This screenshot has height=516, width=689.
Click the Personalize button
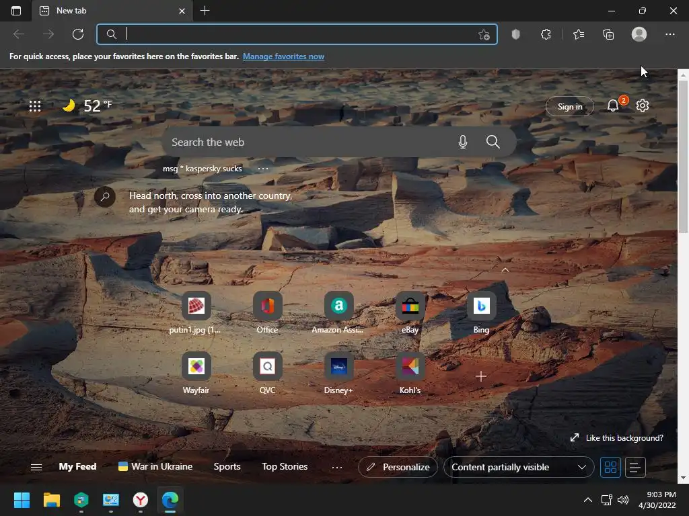coord(398,468)
